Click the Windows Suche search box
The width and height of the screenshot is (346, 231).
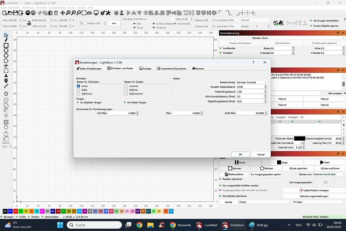94,225
